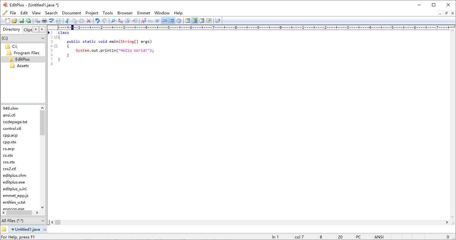Open Preferences via the gear icon
The height and width of the screenshot is (240, 456).
coord(179,21)
